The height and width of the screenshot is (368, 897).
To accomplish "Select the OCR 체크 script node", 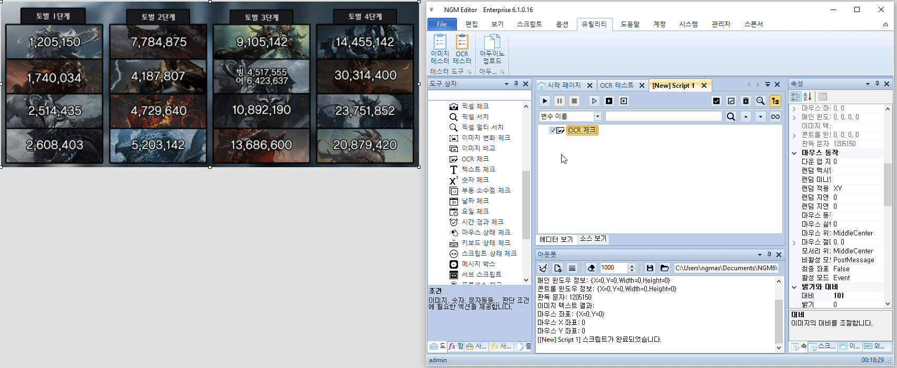I will point(582,130).
